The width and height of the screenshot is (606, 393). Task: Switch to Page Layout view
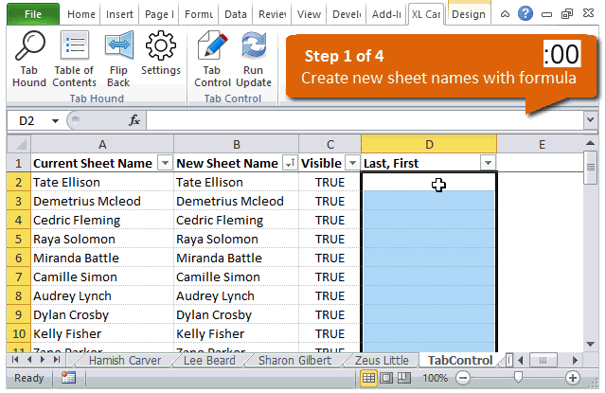click(x=388, y=378)
